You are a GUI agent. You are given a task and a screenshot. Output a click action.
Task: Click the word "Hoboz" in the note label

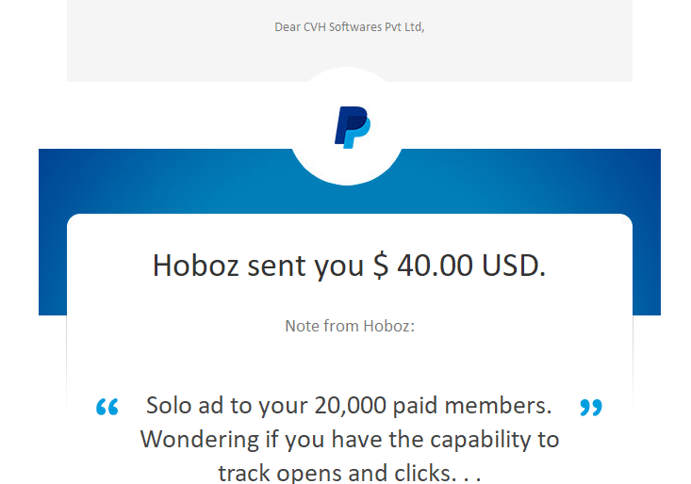[x=388, y=326]
